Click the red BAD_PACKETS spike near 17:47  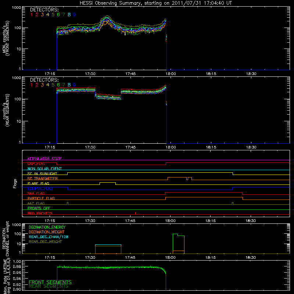click(x=136, y=213)
